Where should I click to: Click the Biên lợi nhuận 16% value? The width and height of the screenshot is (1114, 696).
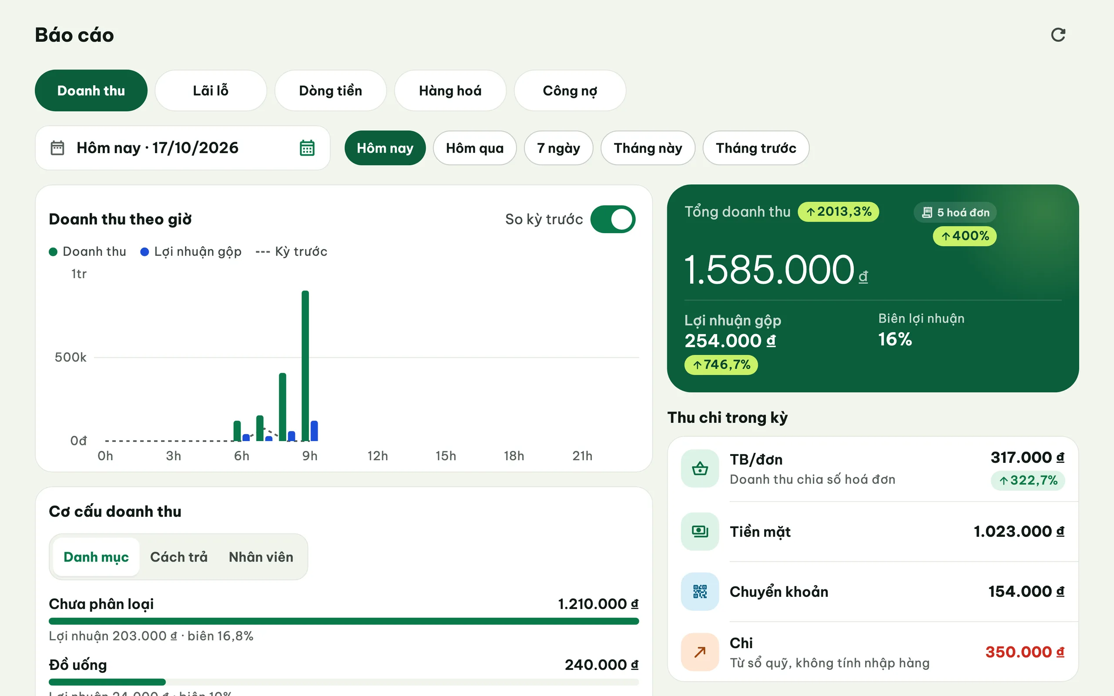click(x=895, y=339)
